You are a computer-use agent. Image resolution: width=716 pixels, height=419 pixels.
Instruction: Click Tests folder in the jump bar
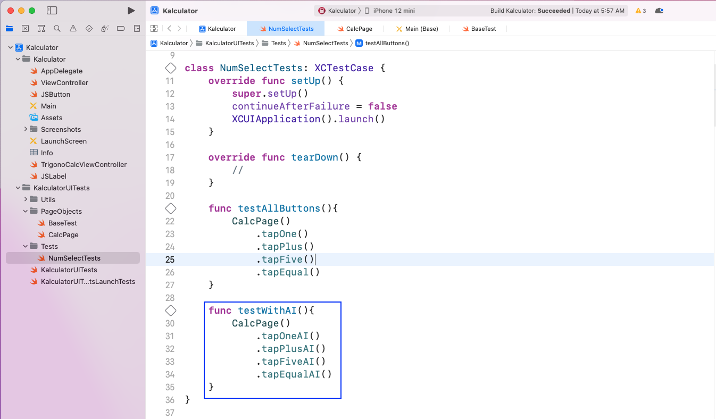pos(274,43)
